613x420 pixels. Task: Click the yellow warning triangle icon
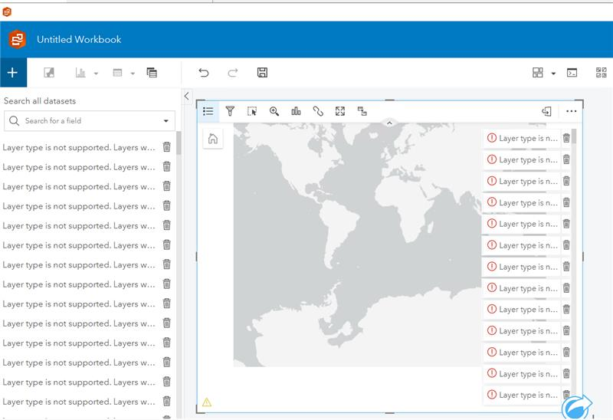pos(207,402)
